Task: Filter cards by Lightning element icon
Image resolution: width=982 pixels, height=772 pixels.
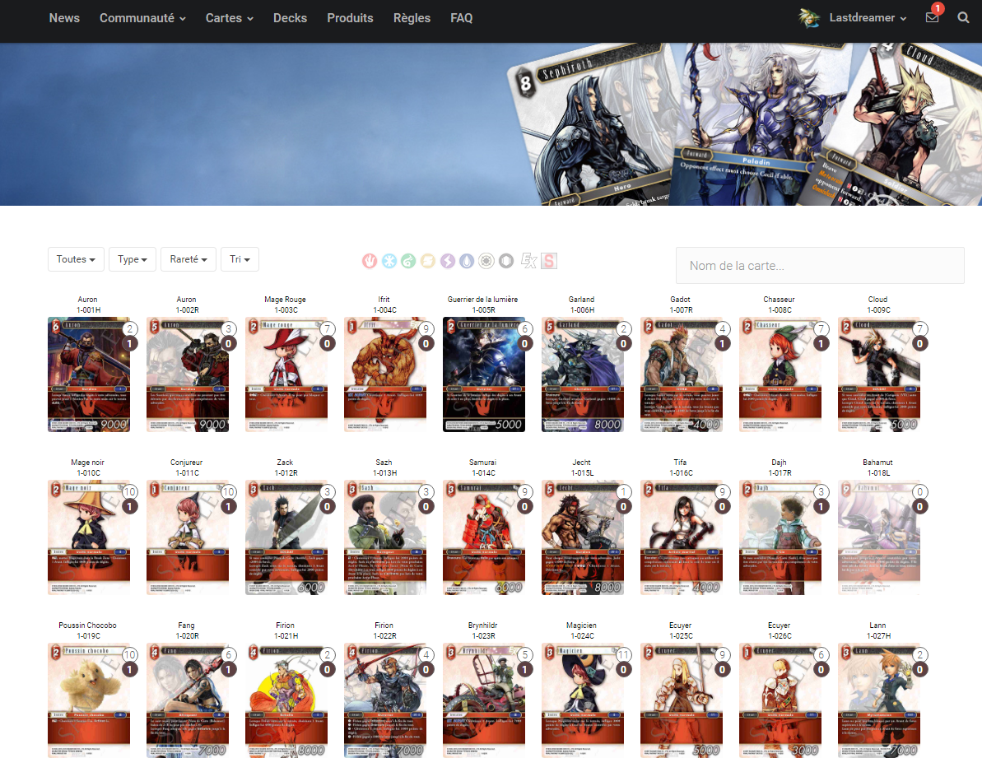Action: pyautogui.click(x=447, y=261)
